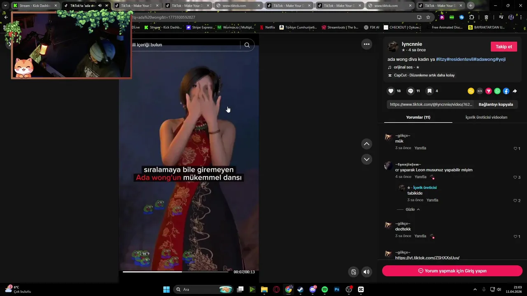This screenshot has width=527, height=296.
Task: Like the video with the heart icon
Action: coord(391,91)
